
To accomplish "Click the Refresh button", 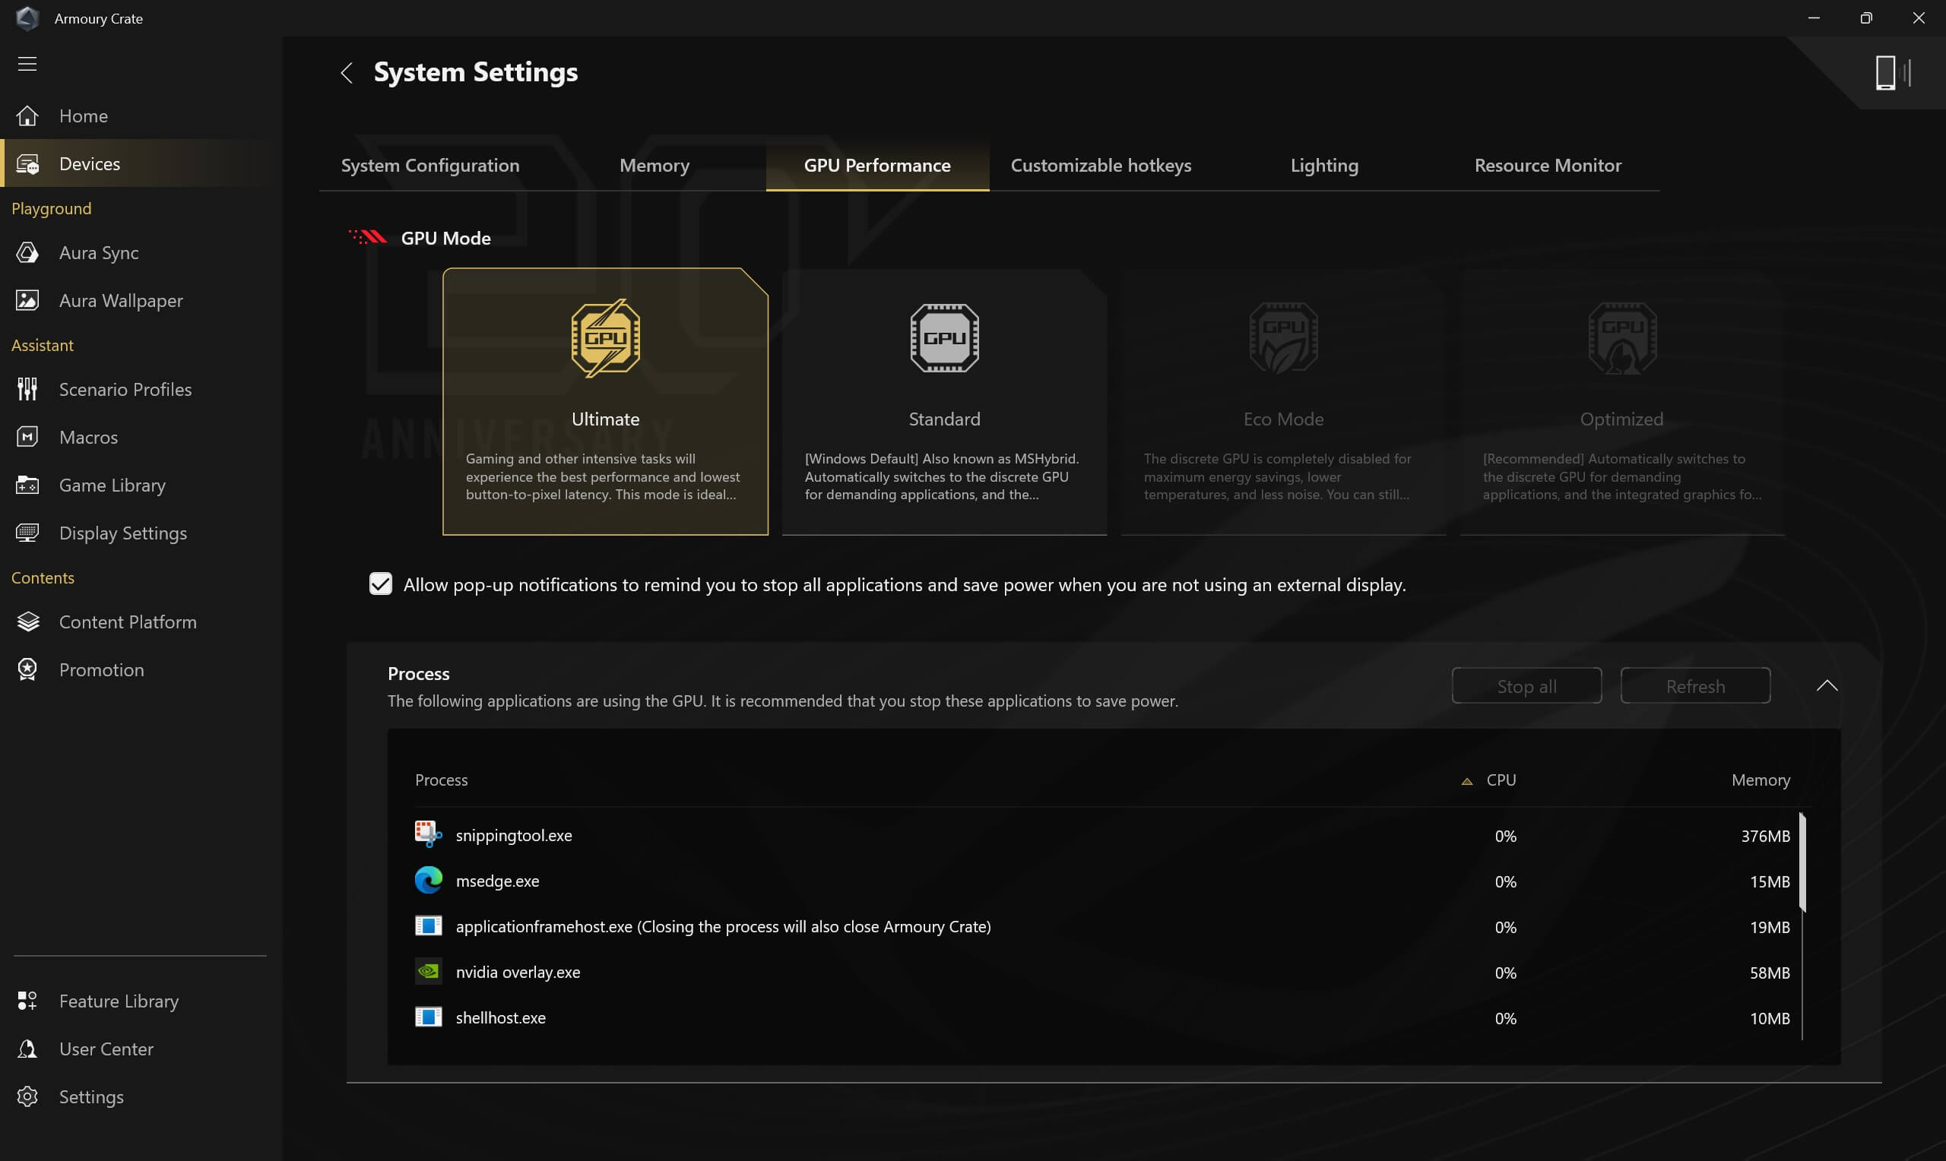I will click(1695, 685).
